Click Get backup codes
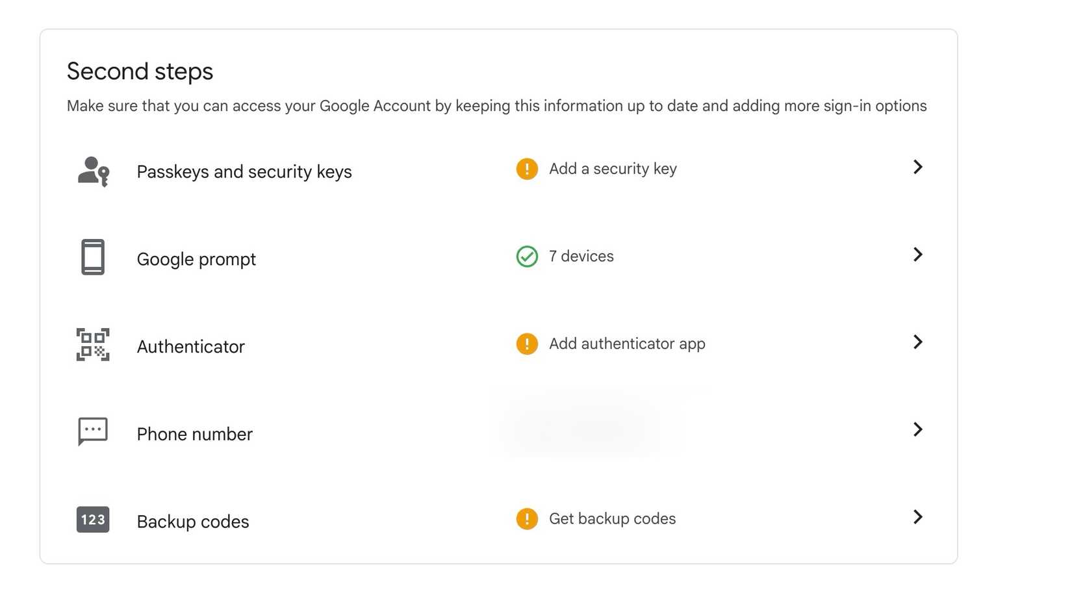Image resolution: width=1072 pixels, height=595 pixels. 612,518
